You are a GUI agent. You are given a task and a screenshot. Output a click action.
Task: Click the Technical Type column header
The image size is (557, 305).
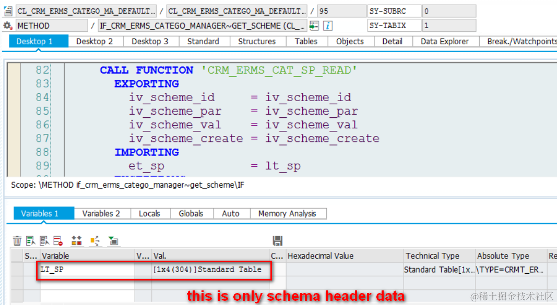click(x=440, y=255)
